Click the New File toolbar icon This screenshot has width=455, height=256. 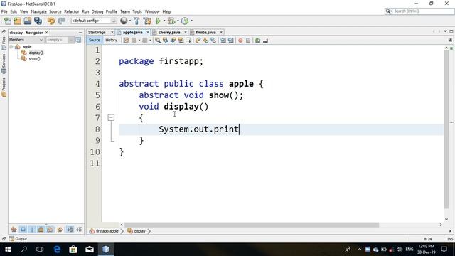point(8,21)
